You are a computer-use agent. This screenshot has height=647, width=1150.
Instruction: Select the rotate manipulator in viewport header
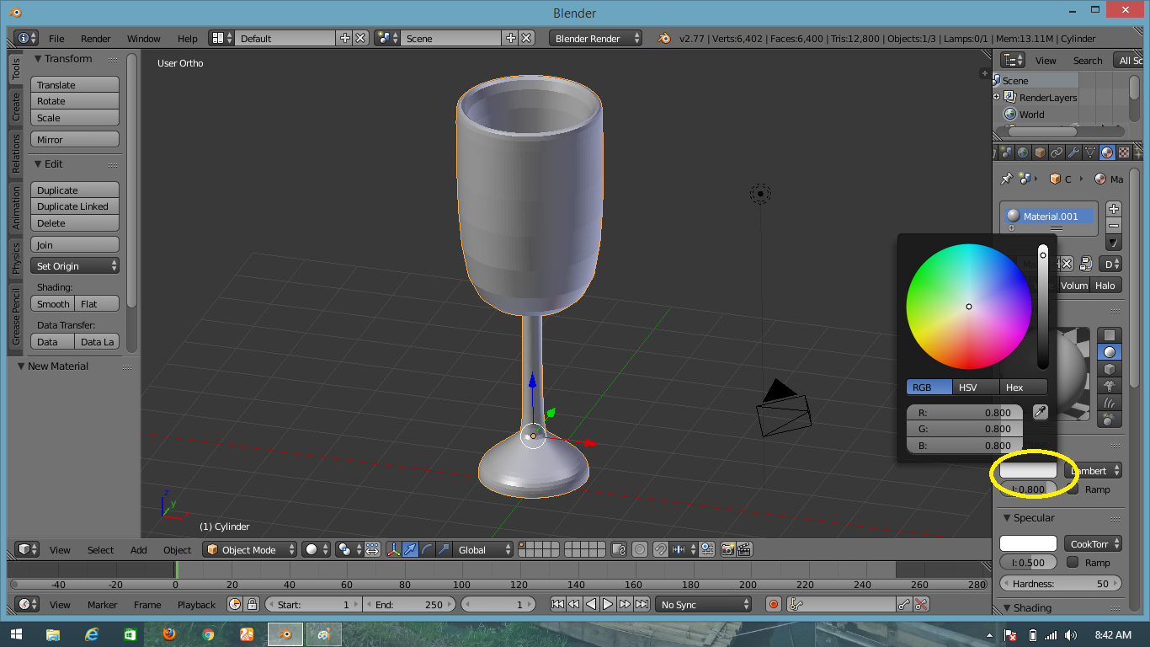425,549
